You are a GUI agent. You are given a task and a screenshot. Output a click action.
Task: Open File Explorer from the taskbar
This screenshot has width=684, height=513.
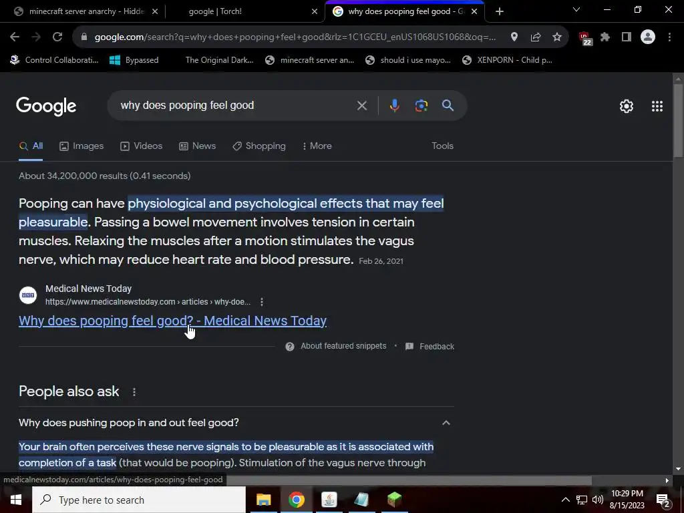point(263,500)
